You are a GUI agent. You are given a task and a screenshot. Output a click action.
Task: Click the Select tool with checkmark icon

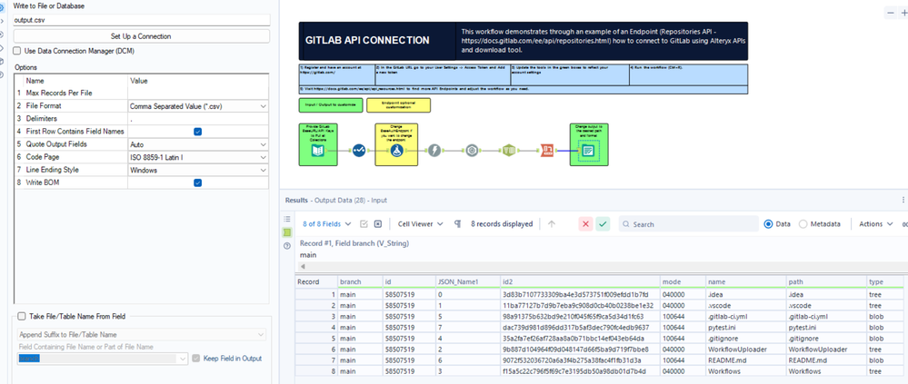359,151
